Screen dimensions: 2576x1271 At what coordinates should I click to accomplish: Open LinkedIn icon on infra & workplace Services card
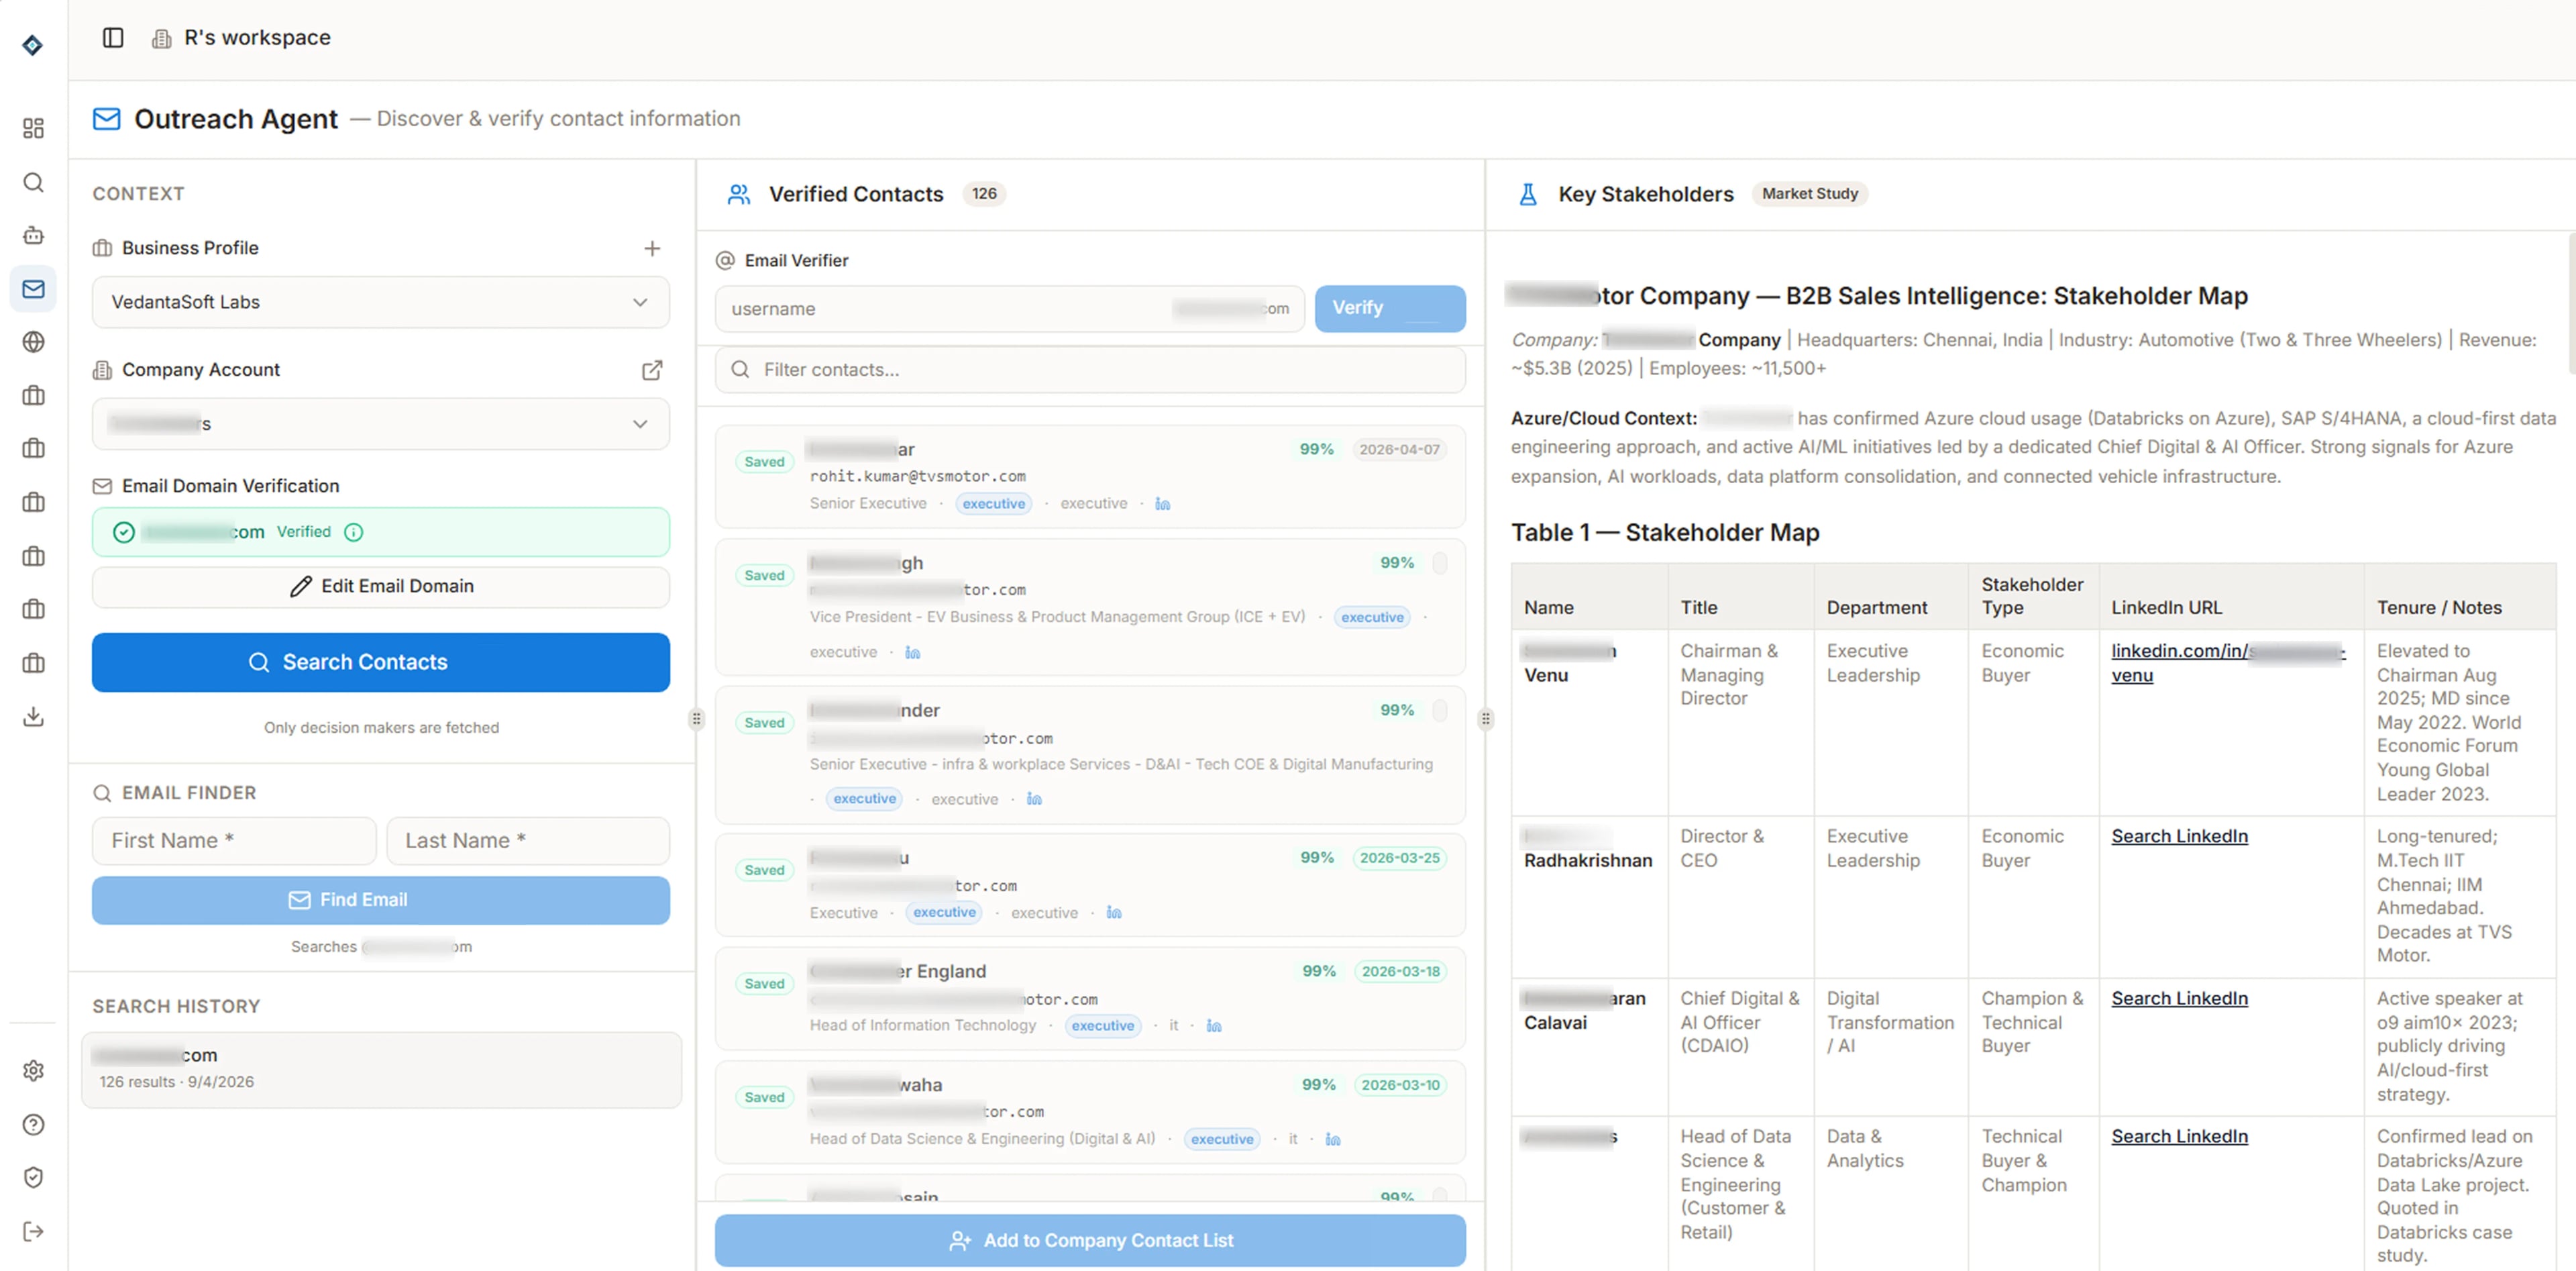tap(1034, 799)
